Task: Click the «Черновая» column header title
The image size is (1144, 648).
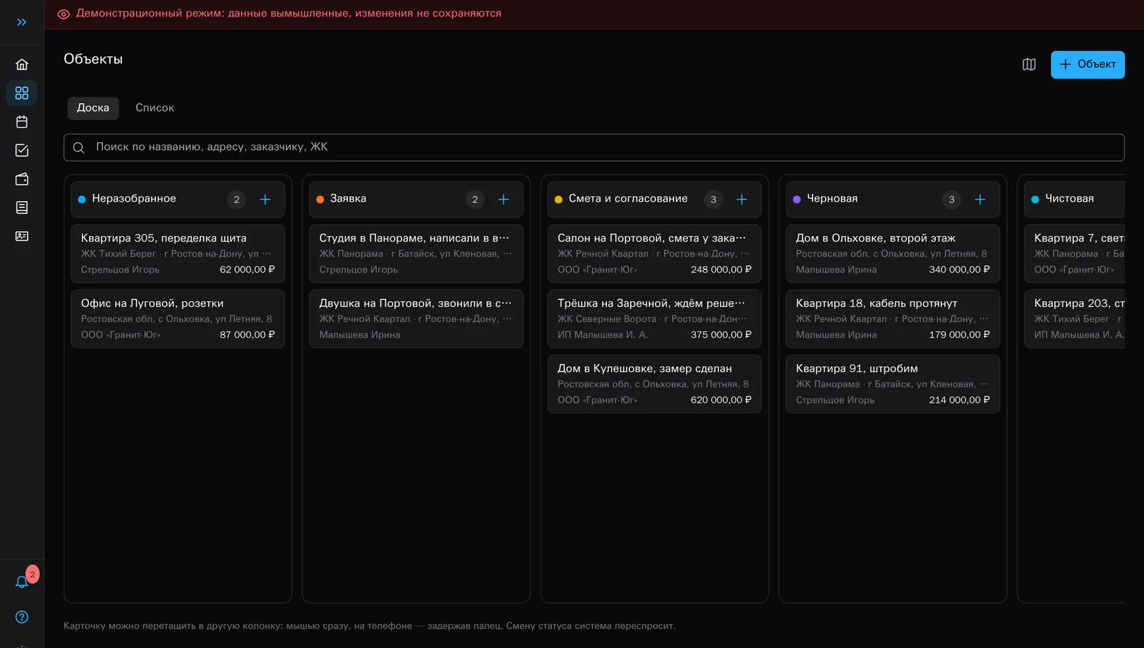Action: [832, 199]
